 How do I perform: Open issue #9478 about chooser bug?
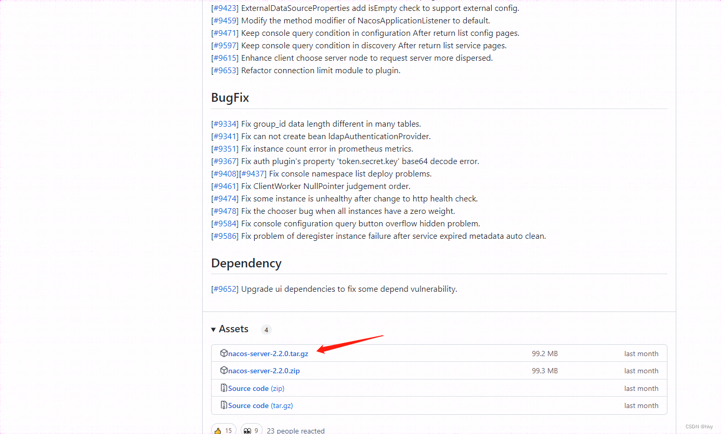[225, 211]
